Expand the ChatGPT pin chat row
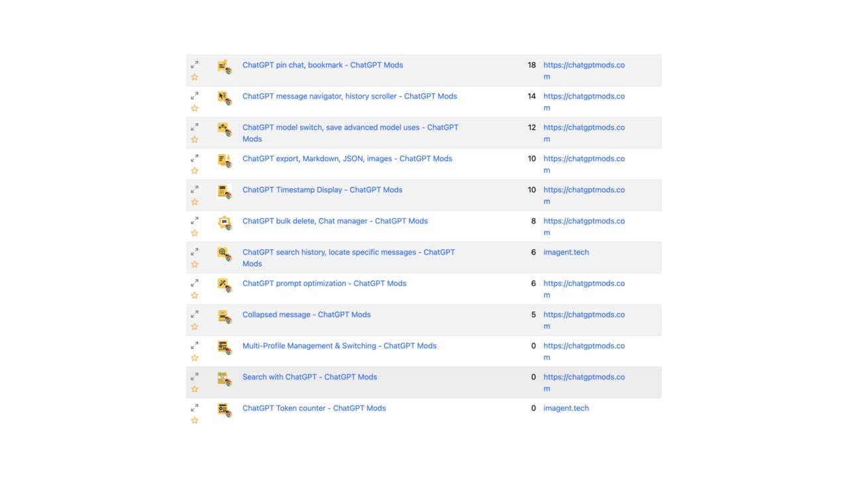This screenshot has width=848, height=477. tap(195, 65)
